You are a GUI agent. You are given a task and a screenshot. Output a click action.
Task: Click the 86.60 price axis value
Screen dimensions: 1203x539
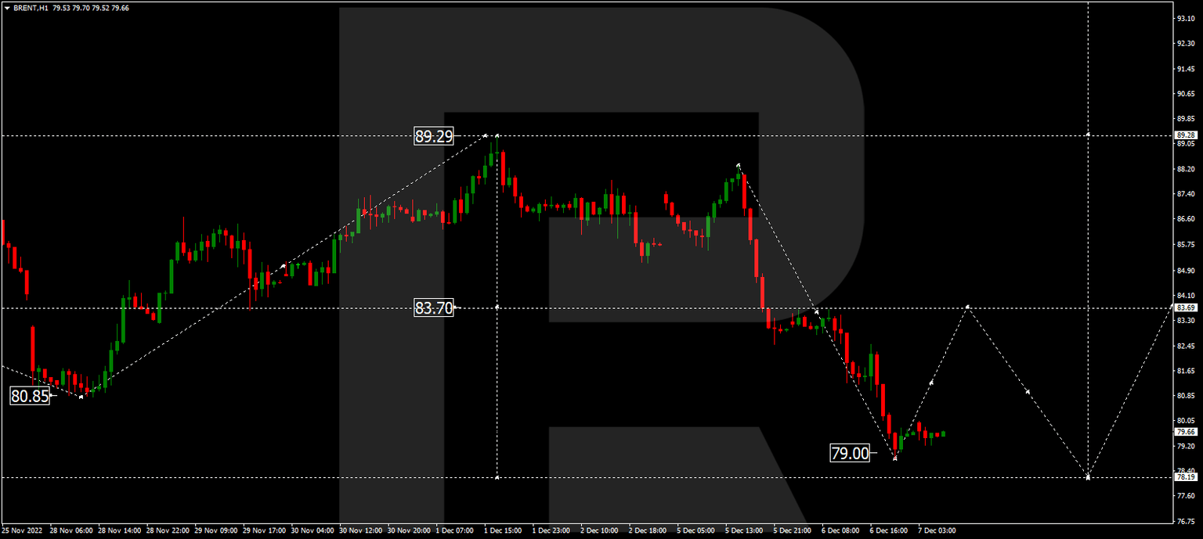coord(1185,219)
